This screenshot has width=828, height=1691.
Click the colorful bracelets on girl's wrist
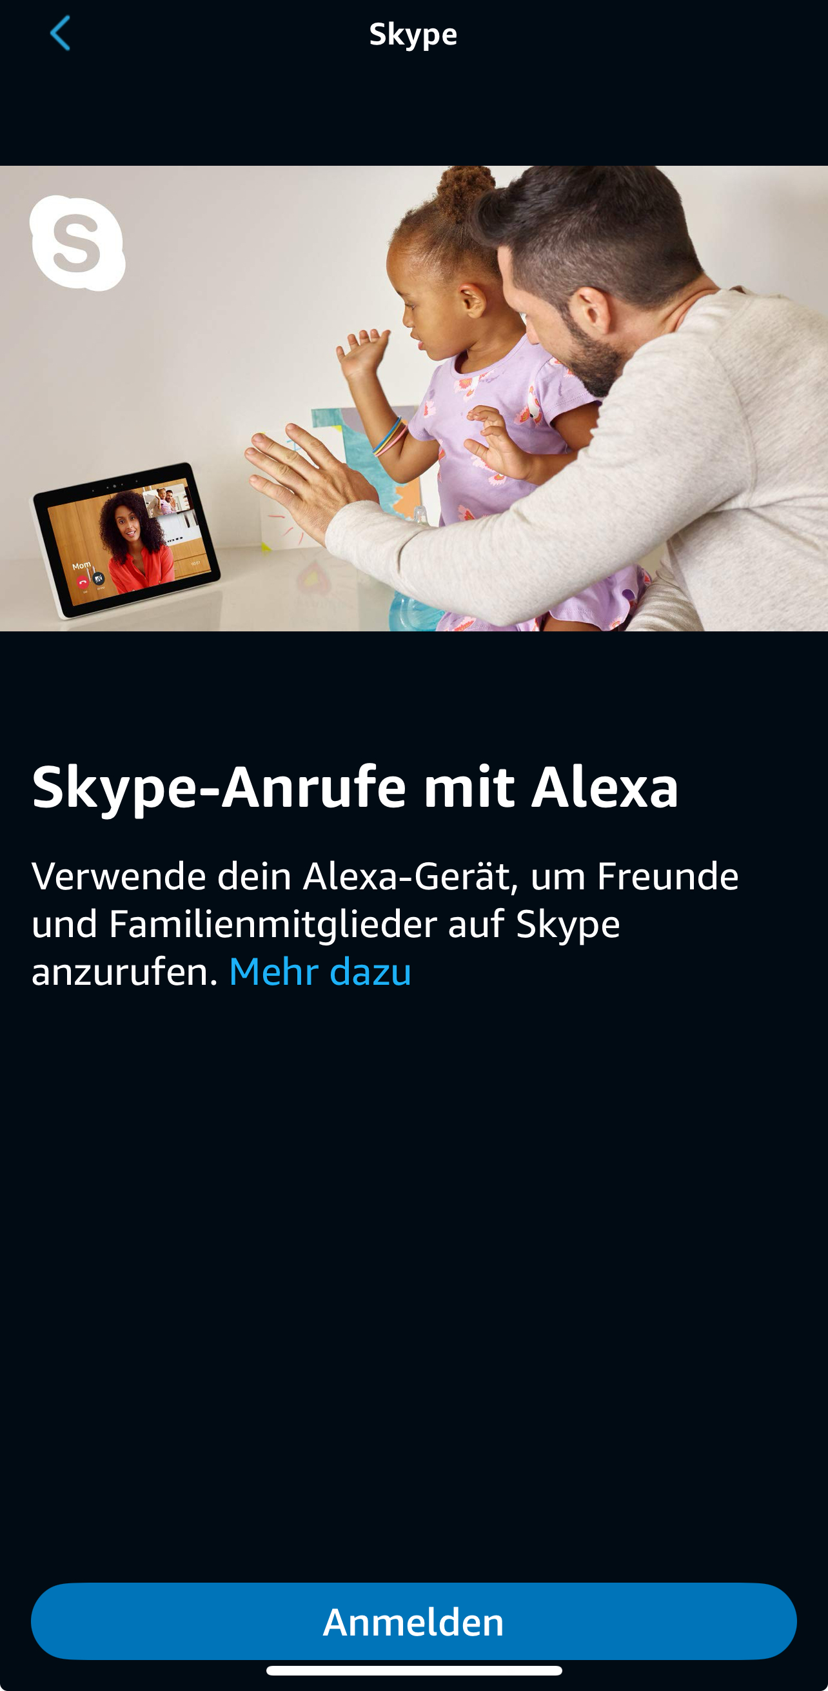(x=390, y=437)
